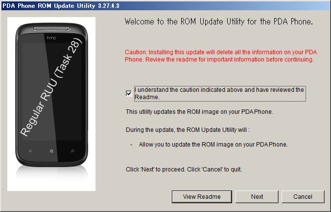Click the red Caution warning text
Image resolution: width=331 pixels, height=212 pixels.
(x=221, y=56)
